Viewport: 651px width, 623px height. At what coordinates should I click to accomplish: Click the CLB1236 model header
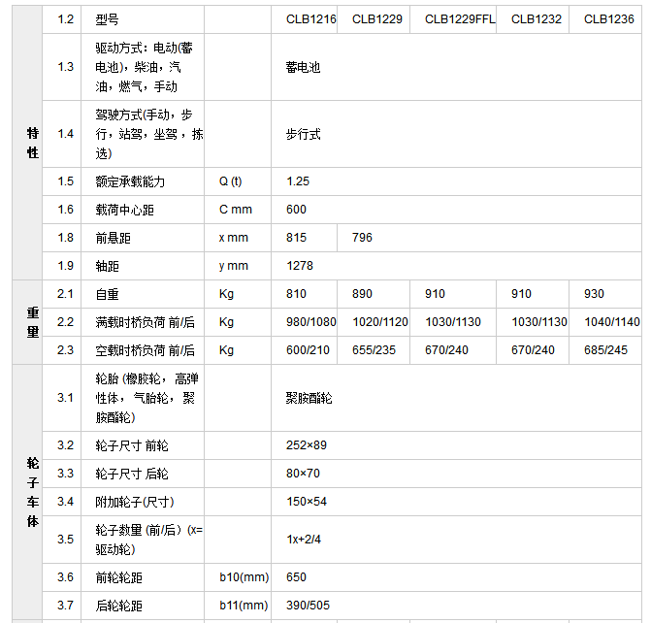(608, 19)
